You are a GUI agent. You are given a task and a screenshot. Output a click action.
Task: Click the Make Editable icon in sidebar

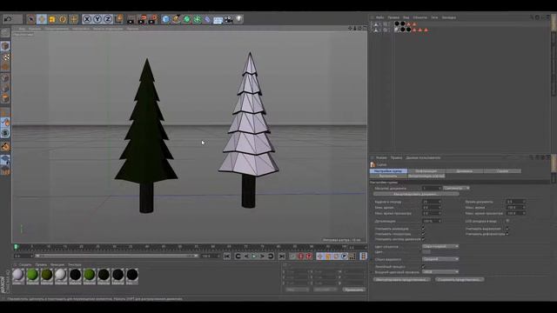(x=5, y=33)
